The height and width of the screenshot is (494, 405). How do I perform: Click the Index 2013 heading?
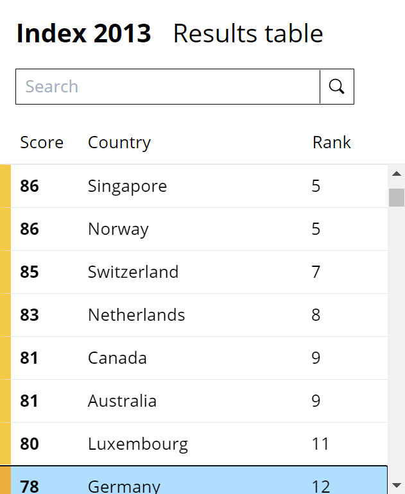coord(84,34)
